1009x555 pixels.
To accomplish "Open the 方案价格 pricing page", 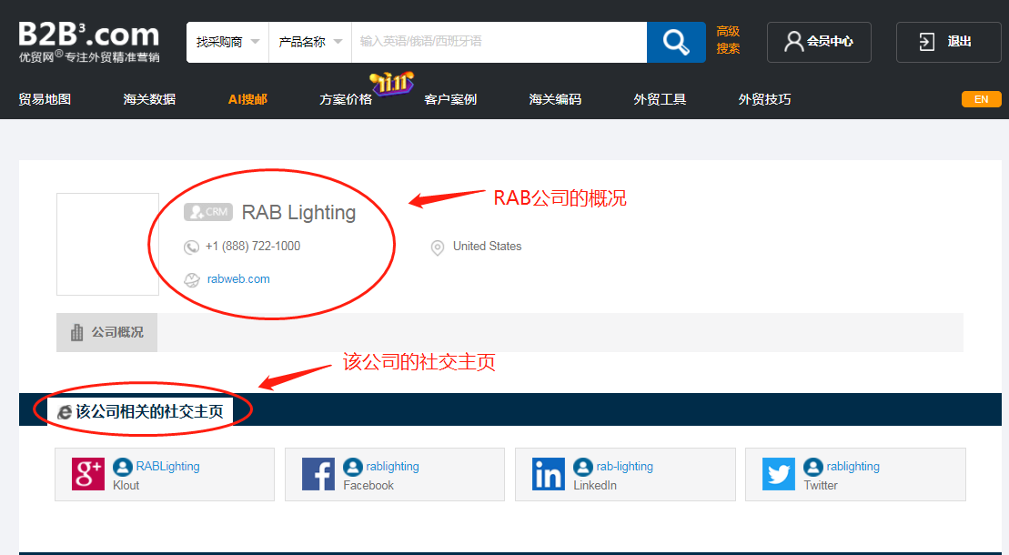I will tap(346, 99).
